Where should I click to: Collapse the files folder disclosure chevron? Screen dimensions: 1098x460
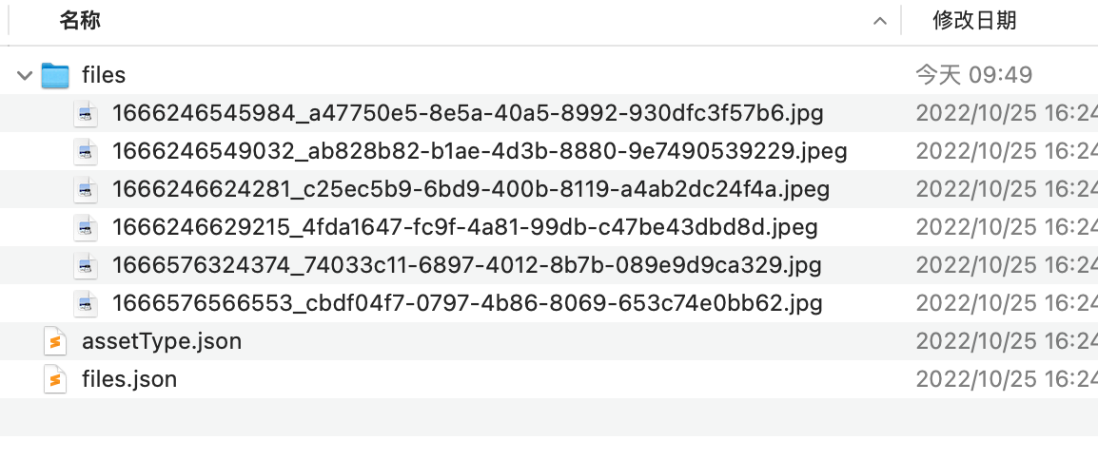[25, 75]
